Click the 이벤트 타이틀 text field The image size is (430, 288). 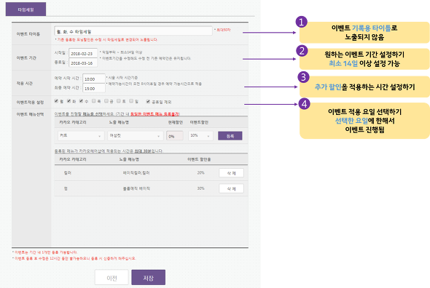coord(133,31)
